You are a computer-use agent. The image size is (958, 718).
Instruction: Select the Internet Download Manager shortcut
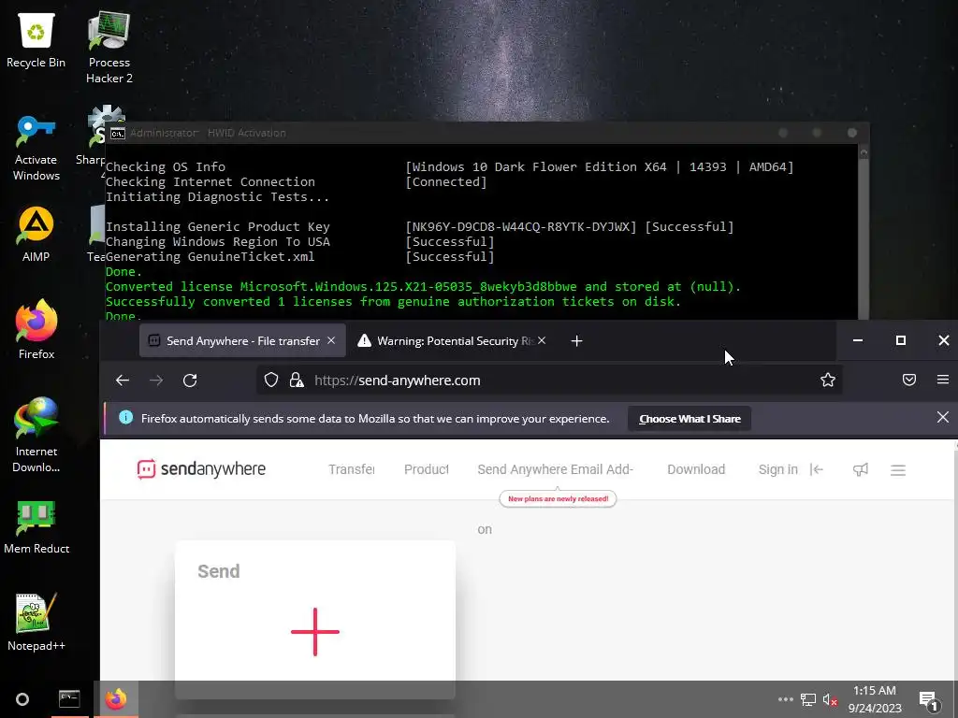[36, 435]
